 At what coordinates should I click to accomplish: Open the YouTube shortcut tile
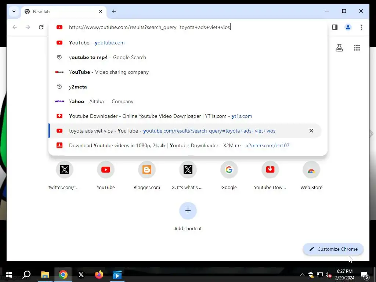(x=105, y=176)
